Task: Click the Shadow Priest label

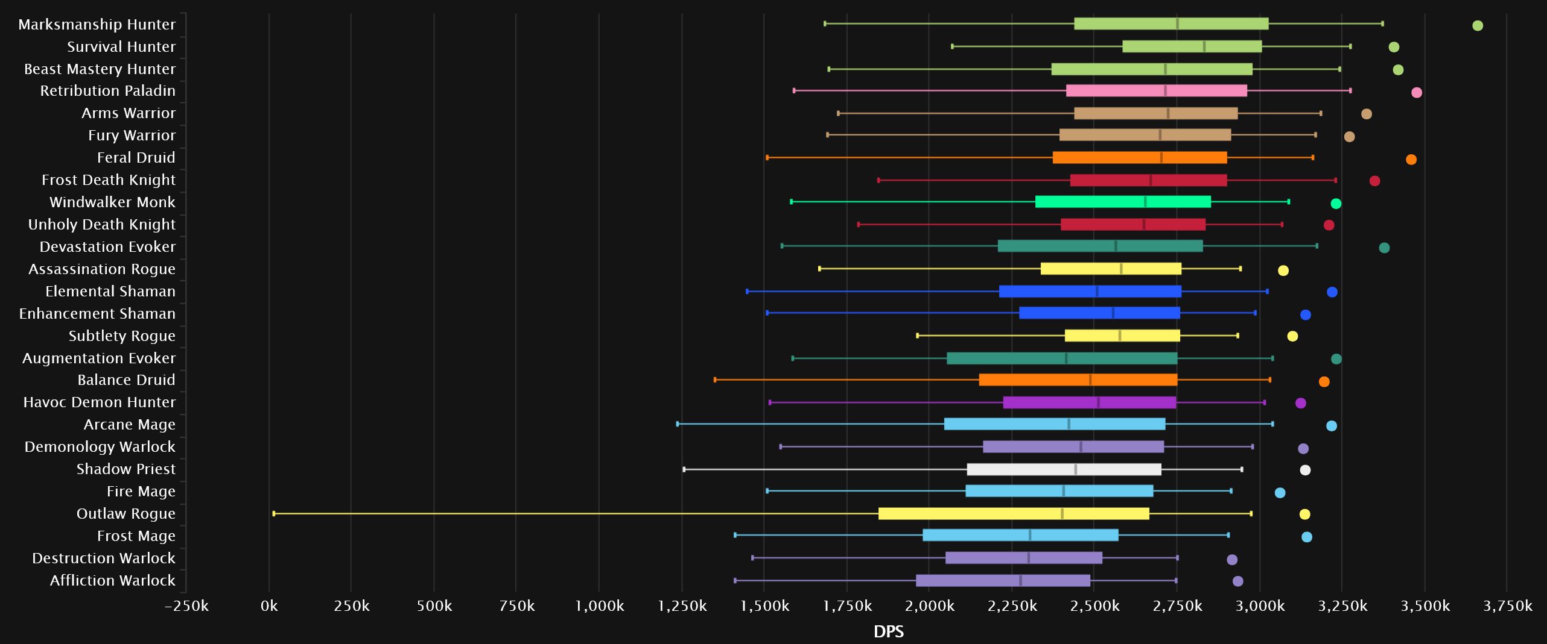Action: [126, 469]
